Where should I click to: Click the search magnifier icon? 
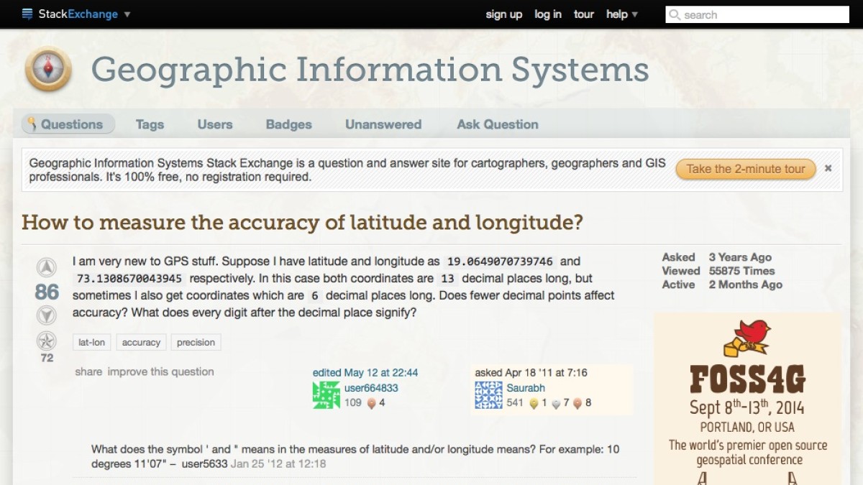pyautogui.click(x=674, y=14)
